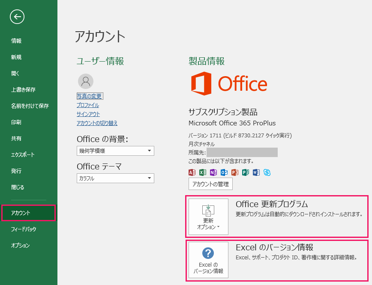
Task: Click the アカウントの管理 button
Action: point(210,184)
